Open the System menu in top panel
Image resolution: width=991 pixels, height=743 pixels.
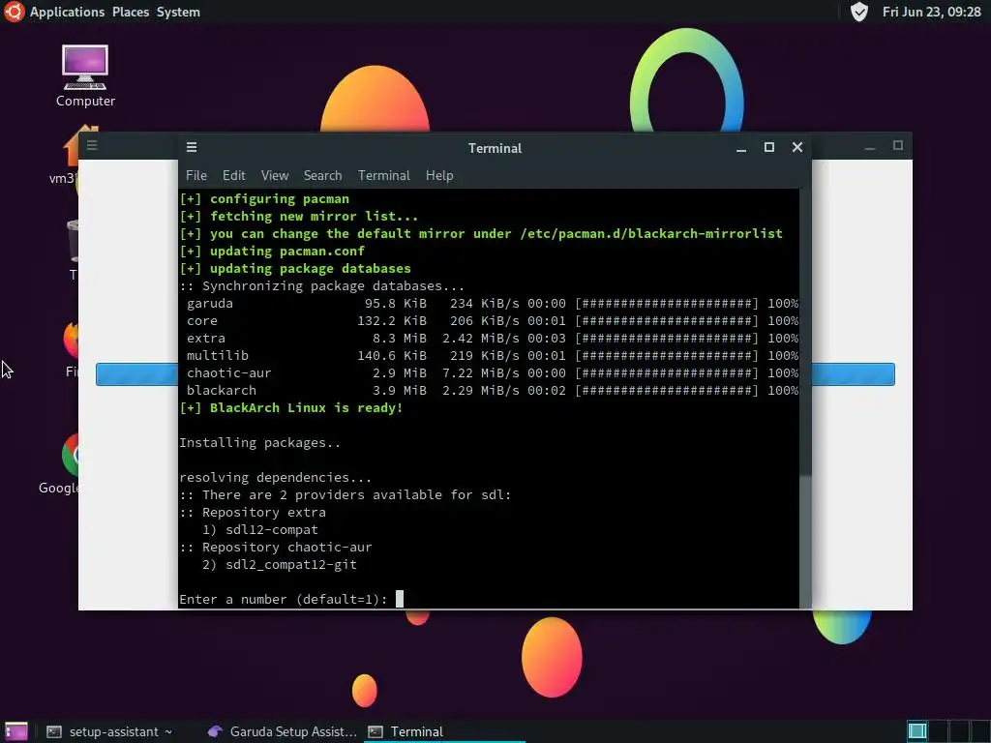click(x=178, y=12)
